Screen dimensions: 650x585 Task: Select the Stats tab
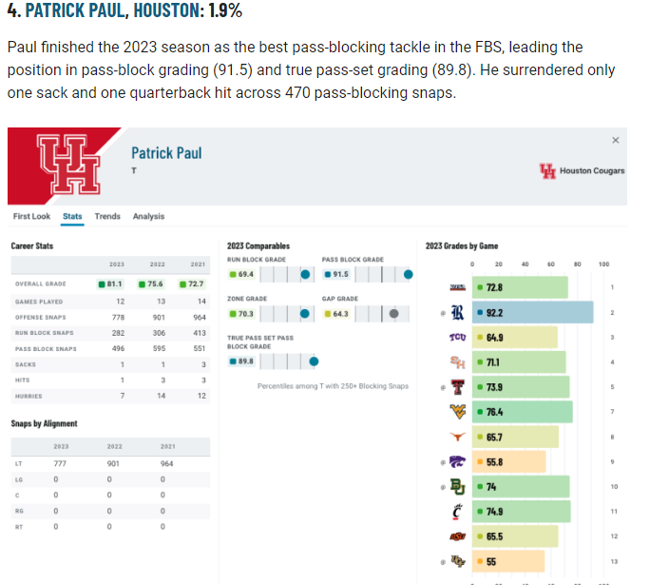coord(72,217)
